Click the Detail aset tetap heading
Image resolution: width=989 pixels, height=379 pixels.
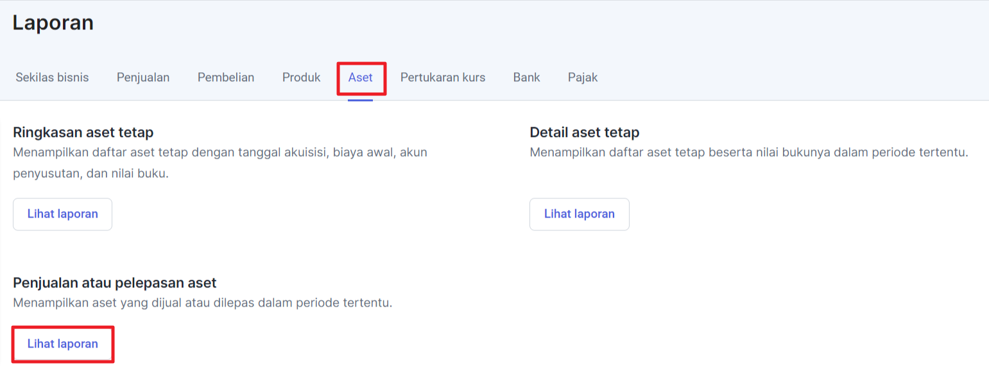click(x=585, y=133)
